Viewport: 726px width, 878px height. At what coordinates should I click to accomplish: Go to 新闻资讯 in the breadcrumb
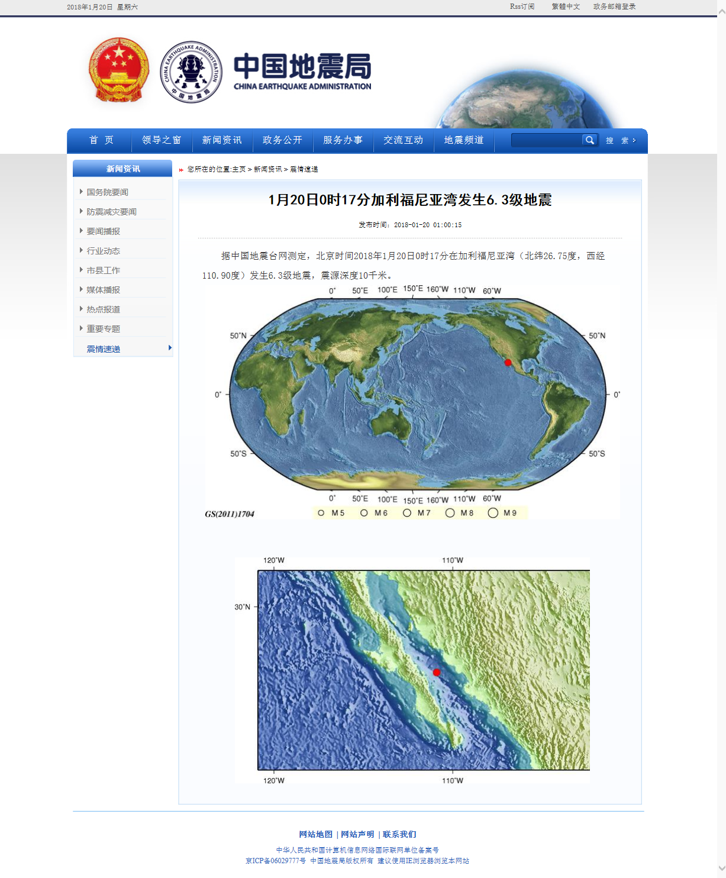(268, 169)
